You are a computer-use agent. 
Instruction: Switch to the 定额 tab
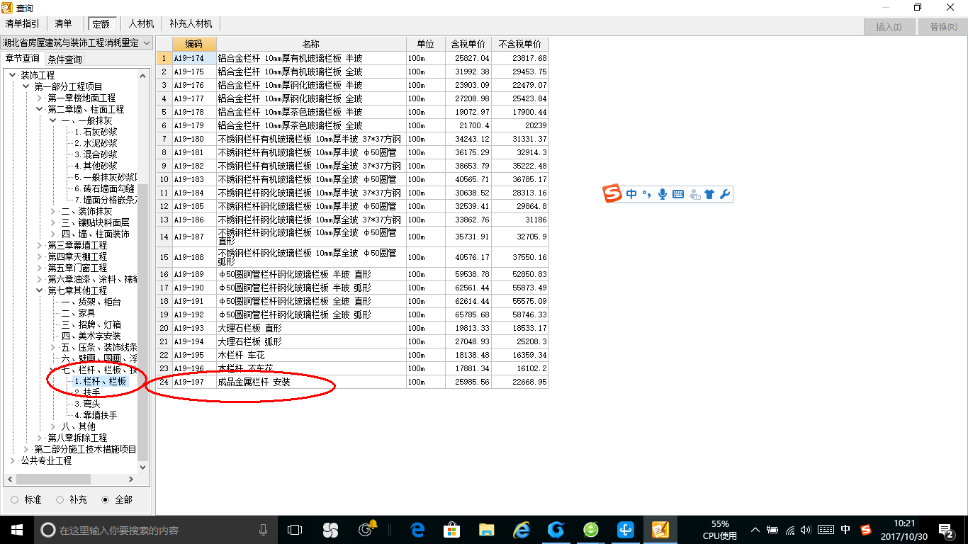pyautogui.click(x=102, y=23)
